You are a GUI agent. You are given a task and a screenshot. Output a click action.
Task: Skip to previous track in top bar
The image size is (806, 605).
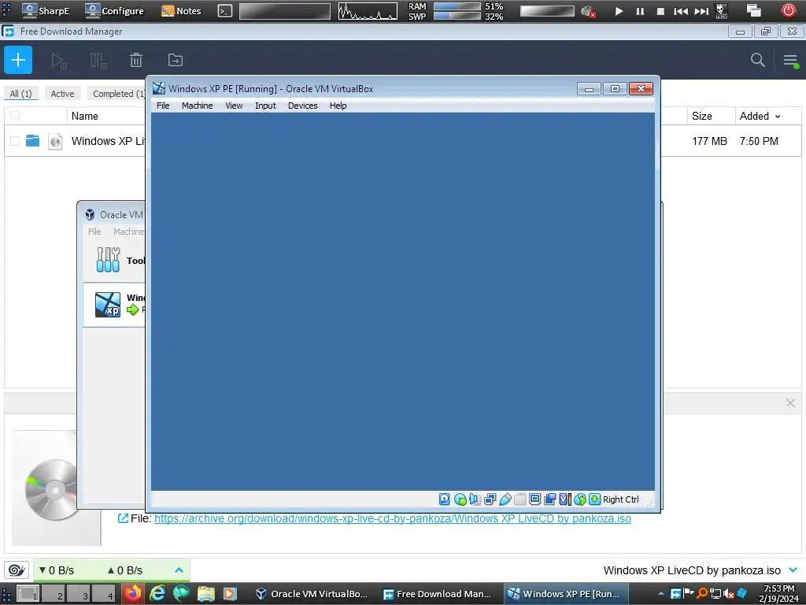681,11
